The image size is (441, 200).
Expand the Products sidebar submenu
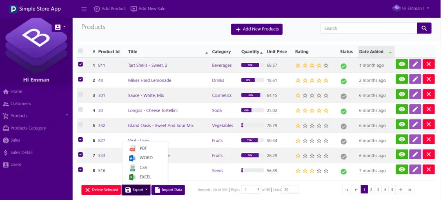pyautogui.click(x=67, y=115)
